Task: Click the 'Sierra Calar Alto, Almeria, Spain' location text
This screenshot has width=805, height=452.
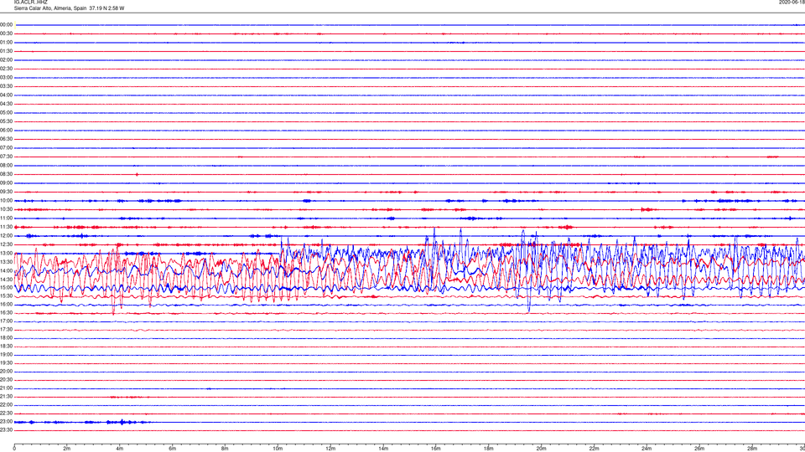Action: tap(49, 8)
